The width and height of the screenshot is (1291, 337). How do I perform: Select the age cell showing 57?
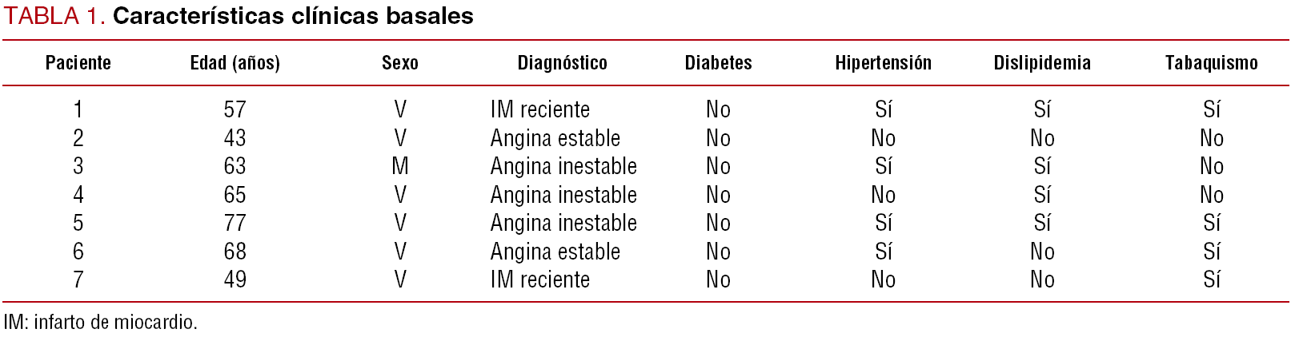(235, 109)
